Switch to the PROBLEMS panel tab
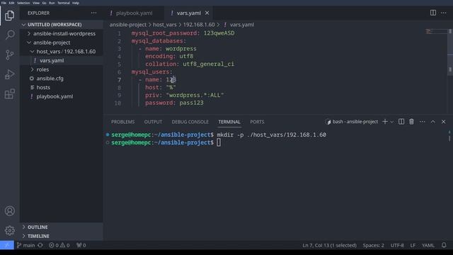This screenshot has width=453, height=255. click(x=122, y=122)
